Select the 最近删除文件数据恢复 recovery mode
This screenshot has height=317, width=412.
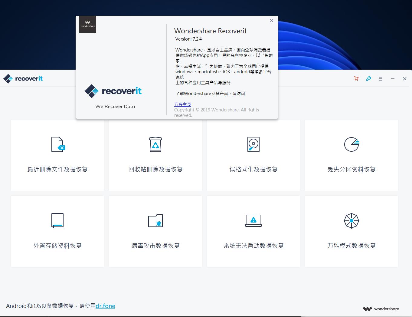tap(57, 155)
